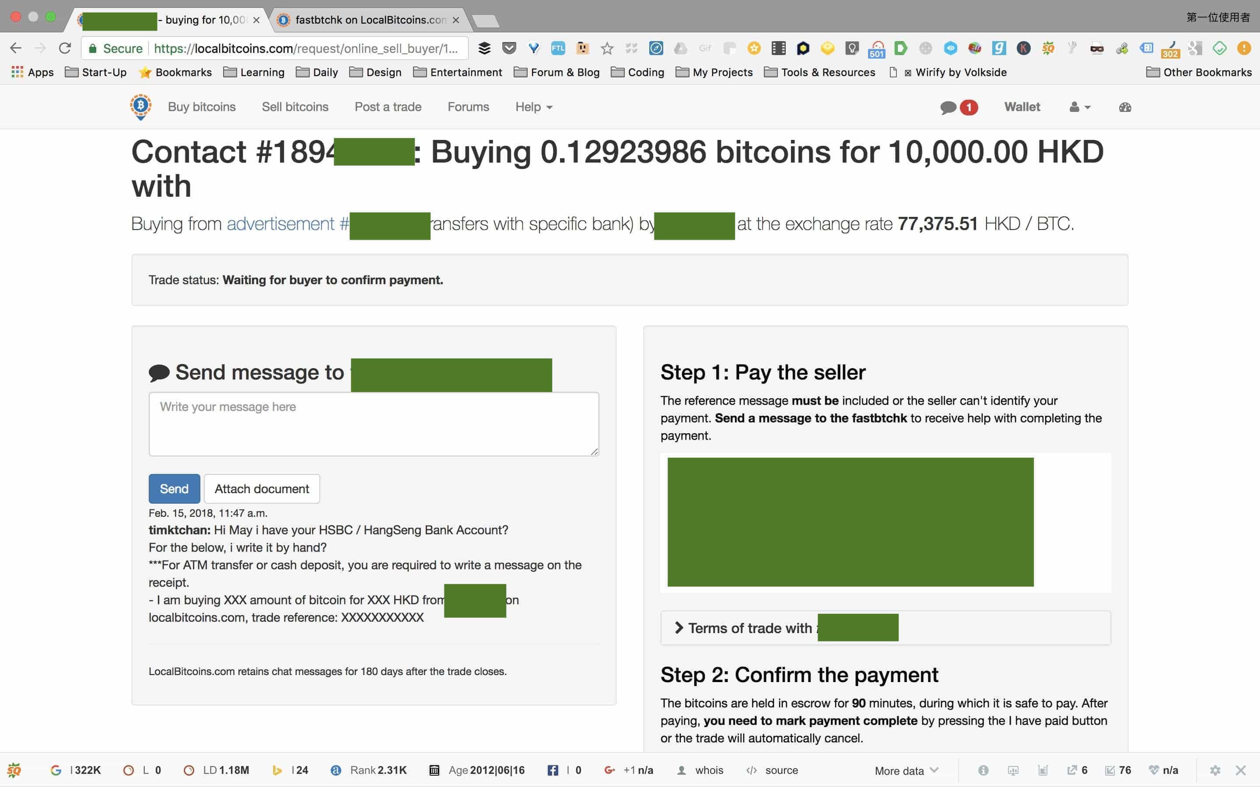Click the LocalBitcoins logo
The width and height of the screenshot is (1260, 787).
pos(140,107)
